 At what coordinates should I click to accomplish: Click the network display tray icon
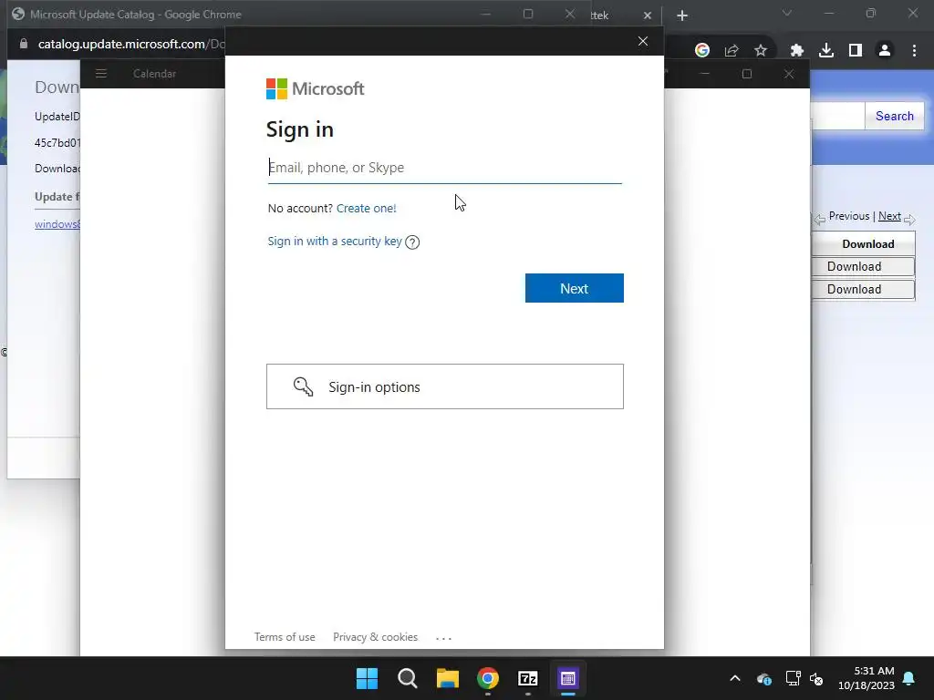coord(793,678)
